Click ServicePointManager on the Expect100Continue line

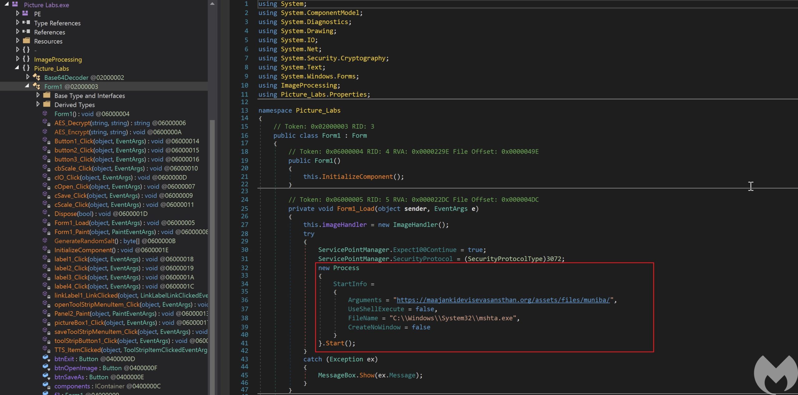click(353, 250)
